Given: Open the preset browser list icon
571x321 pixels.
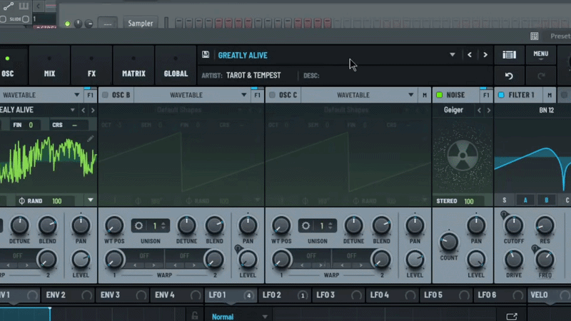Looking at the screenshot, I should [509, 55].
